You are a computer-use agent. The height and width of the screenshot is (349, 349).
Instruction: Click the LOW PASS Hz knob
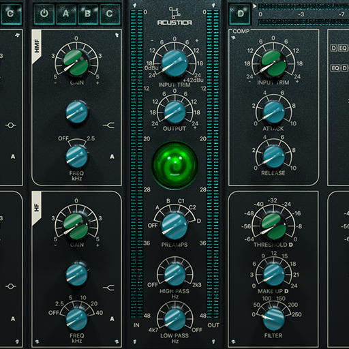pyautogui.click(x=174, y=319)
